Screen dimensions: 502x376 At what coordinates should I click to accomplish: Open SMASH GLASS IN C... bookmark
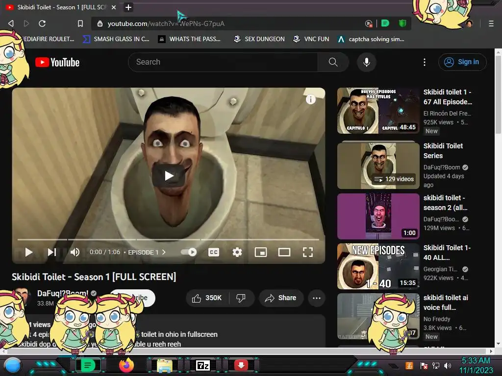point(116,39)
